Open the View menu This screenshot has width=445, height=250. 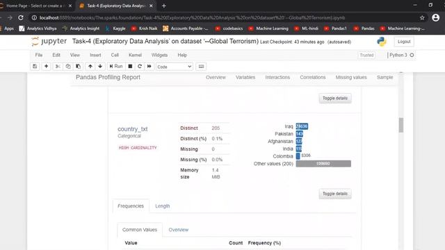point(75,55)
